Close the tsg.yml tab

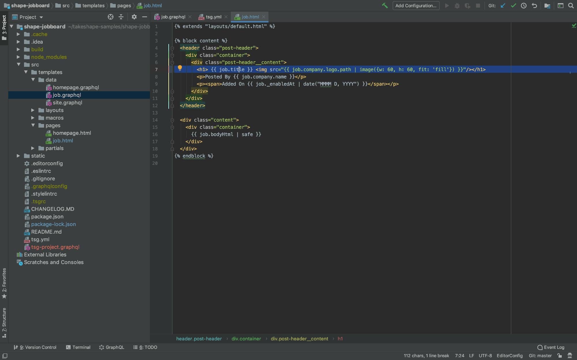point(226,17)
